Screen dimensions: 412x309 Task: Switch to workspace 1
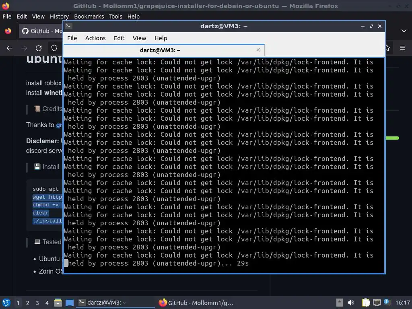coord(18,303)
